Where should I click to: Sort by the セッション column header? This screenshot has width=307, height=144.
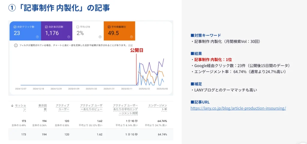[20, 108]
